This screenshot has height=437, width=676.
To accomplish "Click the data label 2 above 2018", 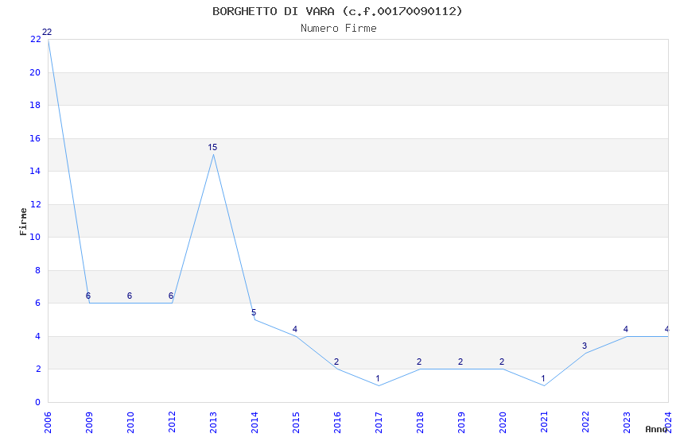I will tap(419, 362).
